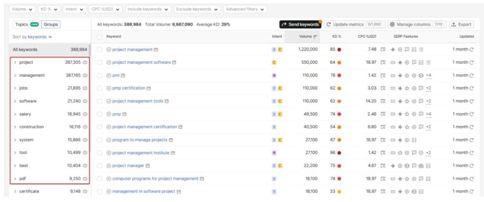
Task: Refresh metrics for pmp certification row
Action: [x=471, y=88]
